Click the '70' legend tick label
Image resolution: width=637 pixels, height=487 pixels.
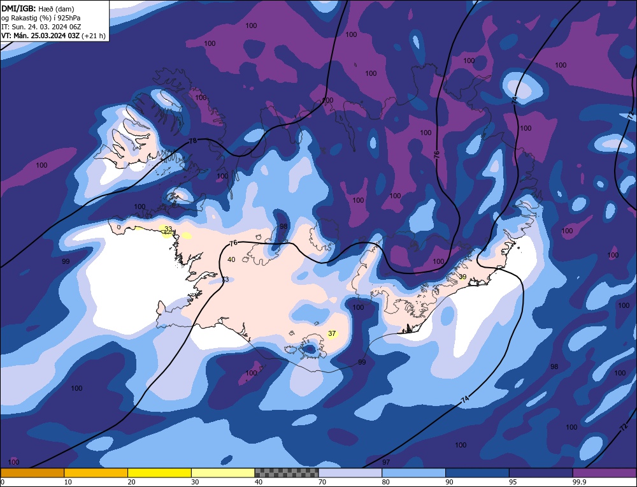322,482
